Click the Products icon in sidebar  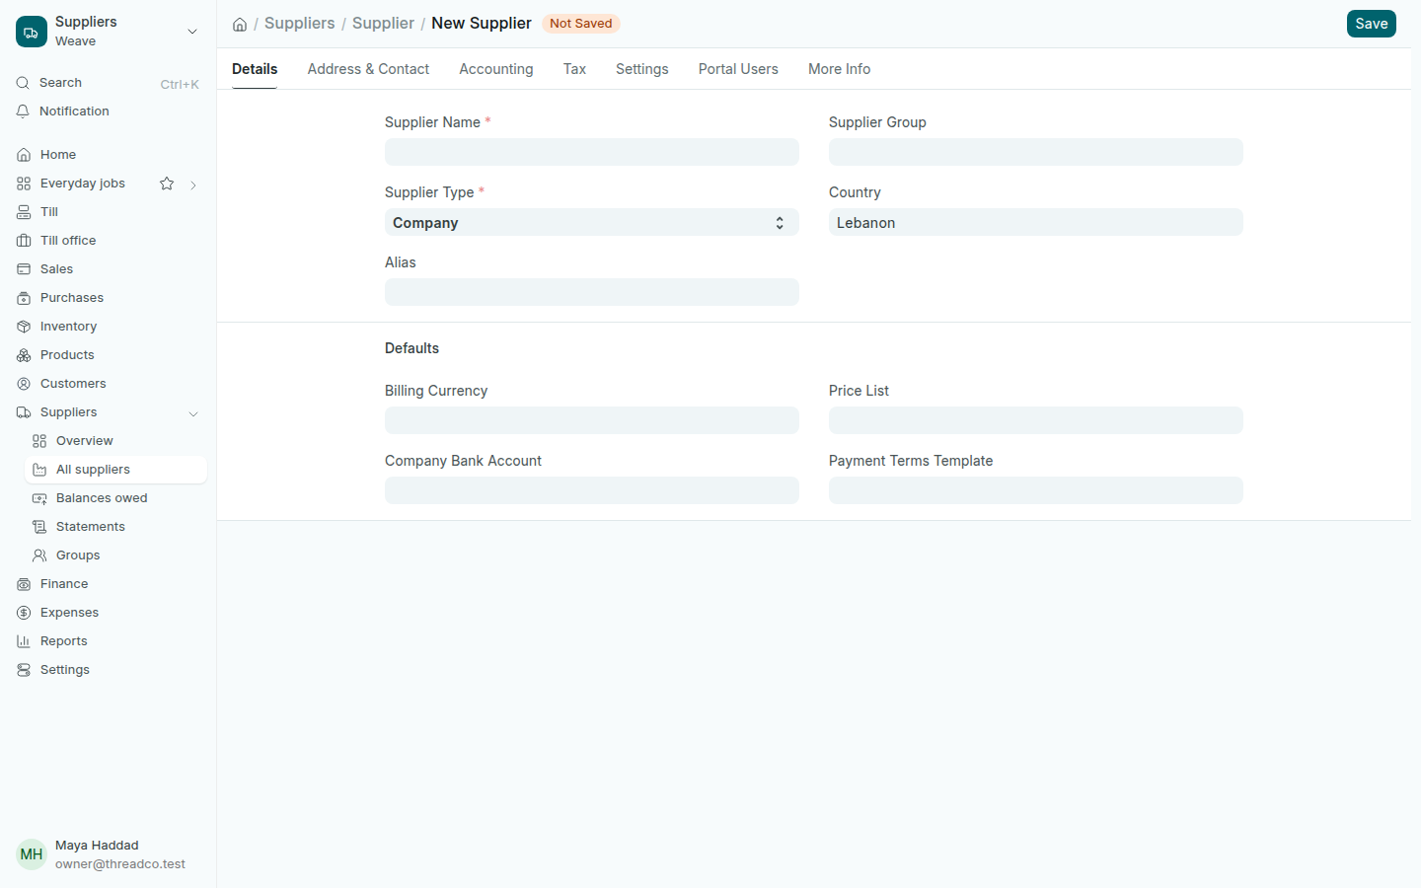point(24,355)
